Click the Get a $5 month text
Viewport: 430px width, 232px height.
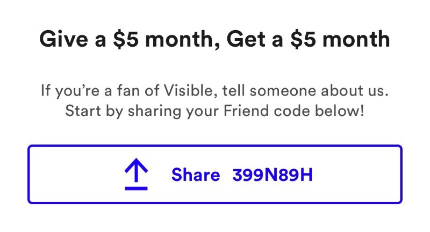click(x=308, y=40)
